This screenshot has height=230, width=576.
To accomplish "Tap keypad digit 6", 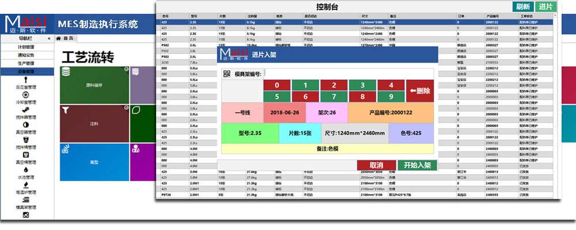I will 306,97.
